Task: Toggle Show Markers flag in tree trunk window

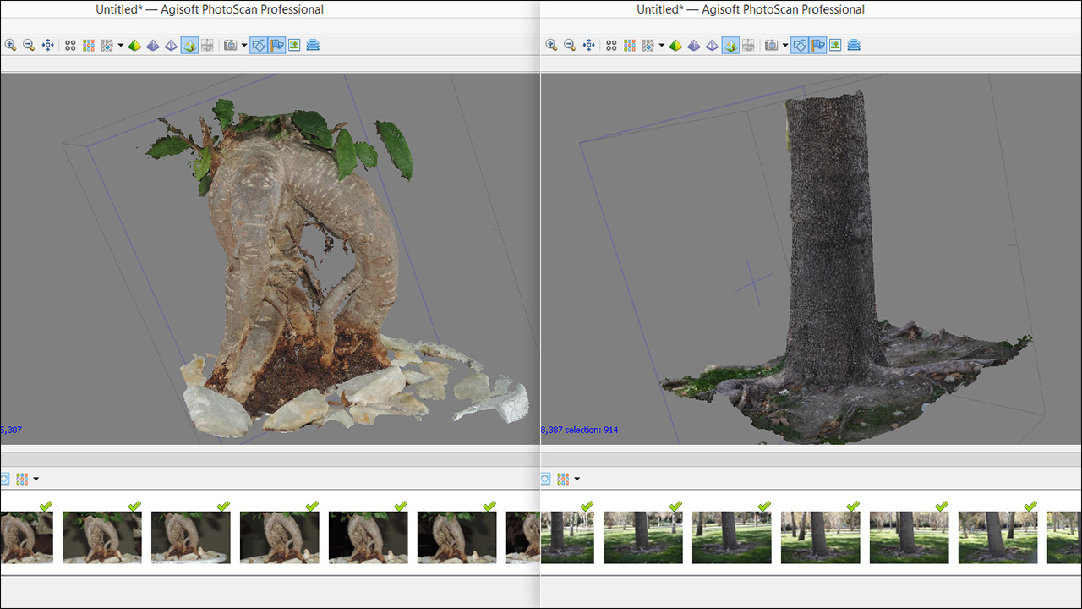Action: [817, 46]
